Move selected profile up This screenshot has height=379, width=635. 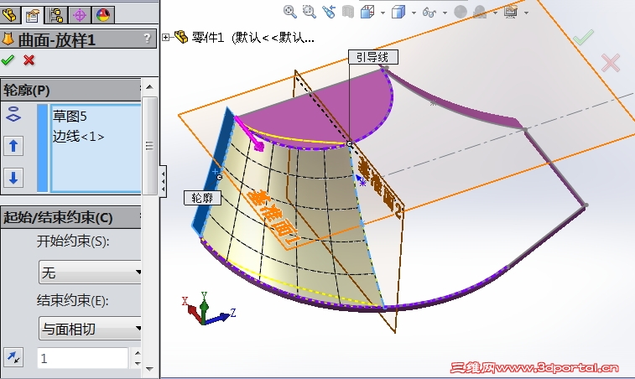[13, 146]
